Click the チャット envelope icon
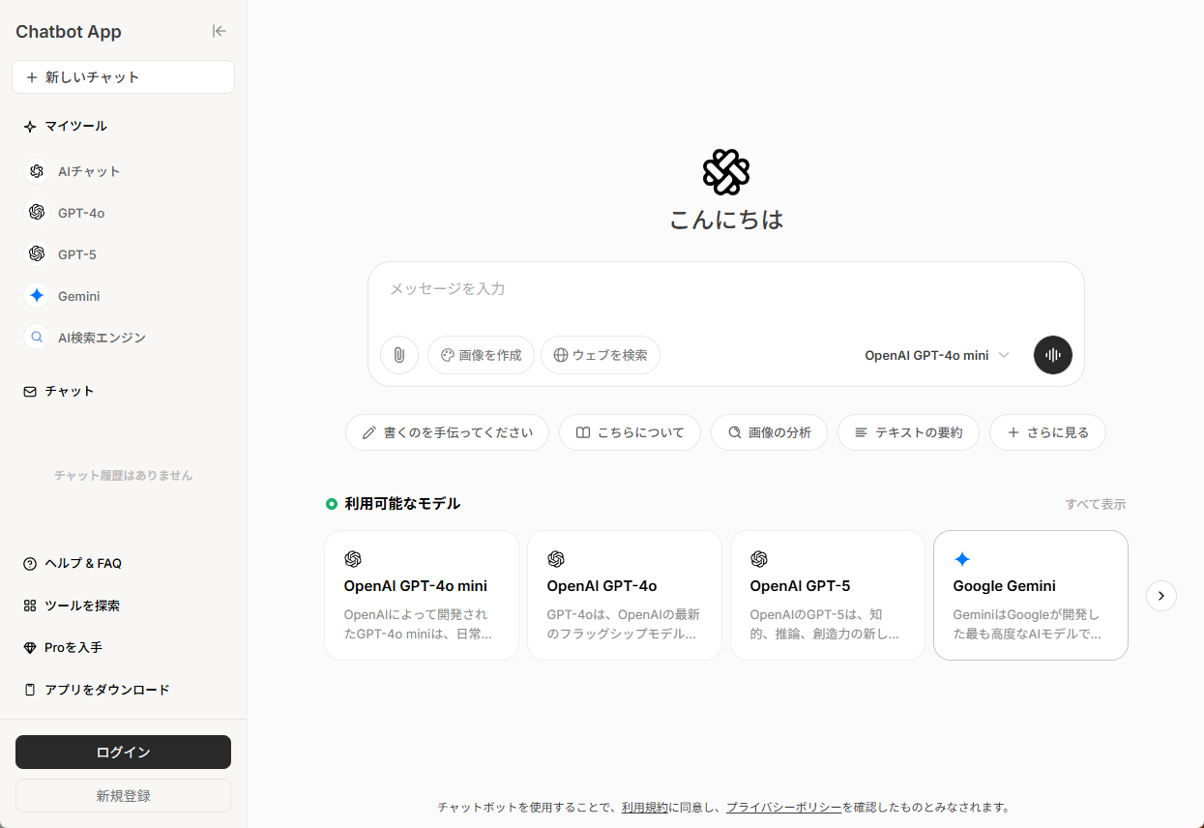 pos(30,392)
